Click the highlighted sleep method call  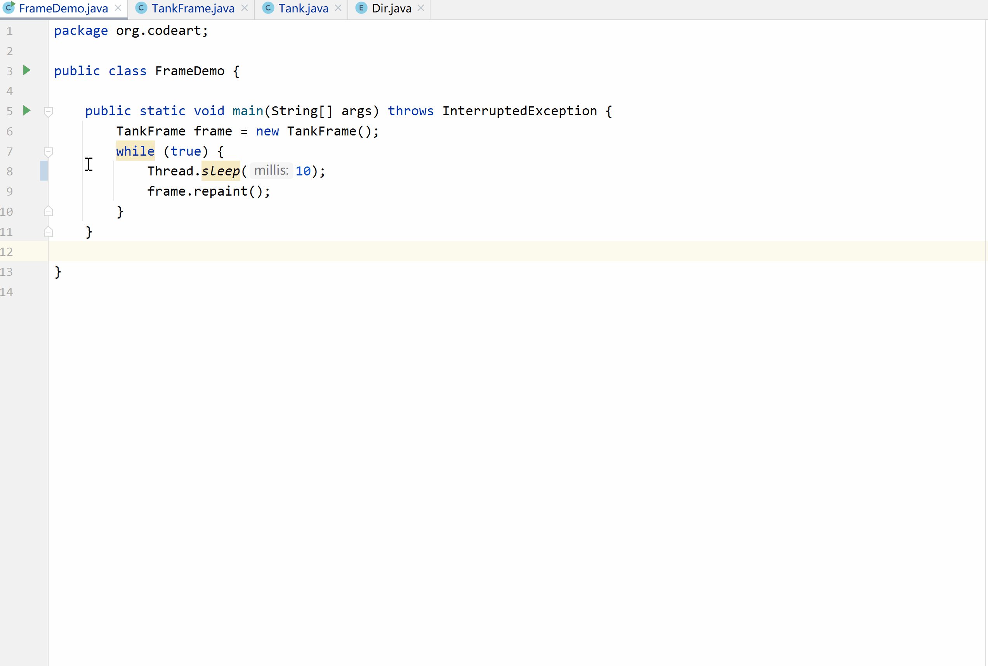tap(221, 171)
